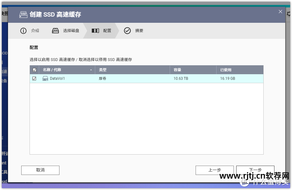Viewport: 292px width, 190px height.
Task: Click the disk icon for 选择磁盘 step
Action: point(55,31)
